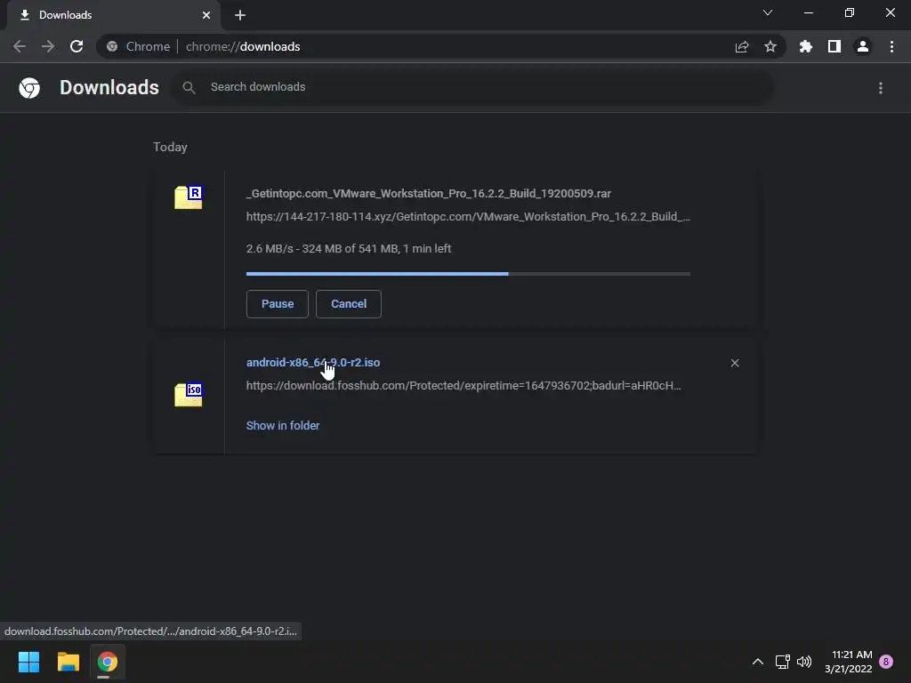Open the volume speaker tray icon
911x683 pixels.
tap(804, 662)
